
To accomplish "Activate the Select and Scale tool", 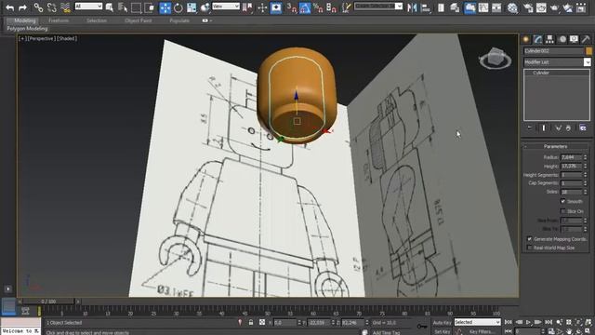I will point(192,7).
